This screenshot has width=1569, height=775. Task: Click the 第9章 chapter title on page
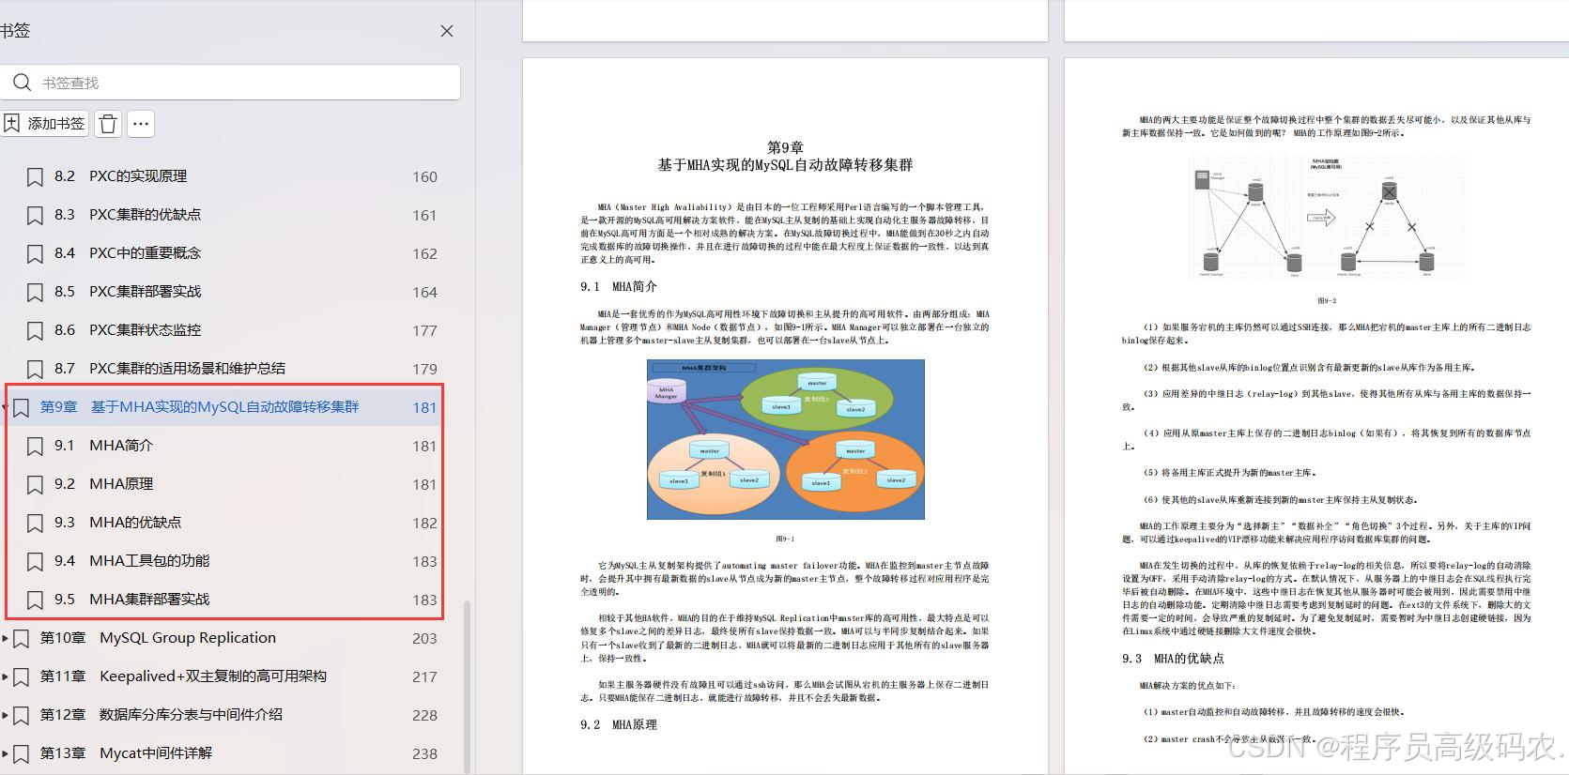point(785,157)
